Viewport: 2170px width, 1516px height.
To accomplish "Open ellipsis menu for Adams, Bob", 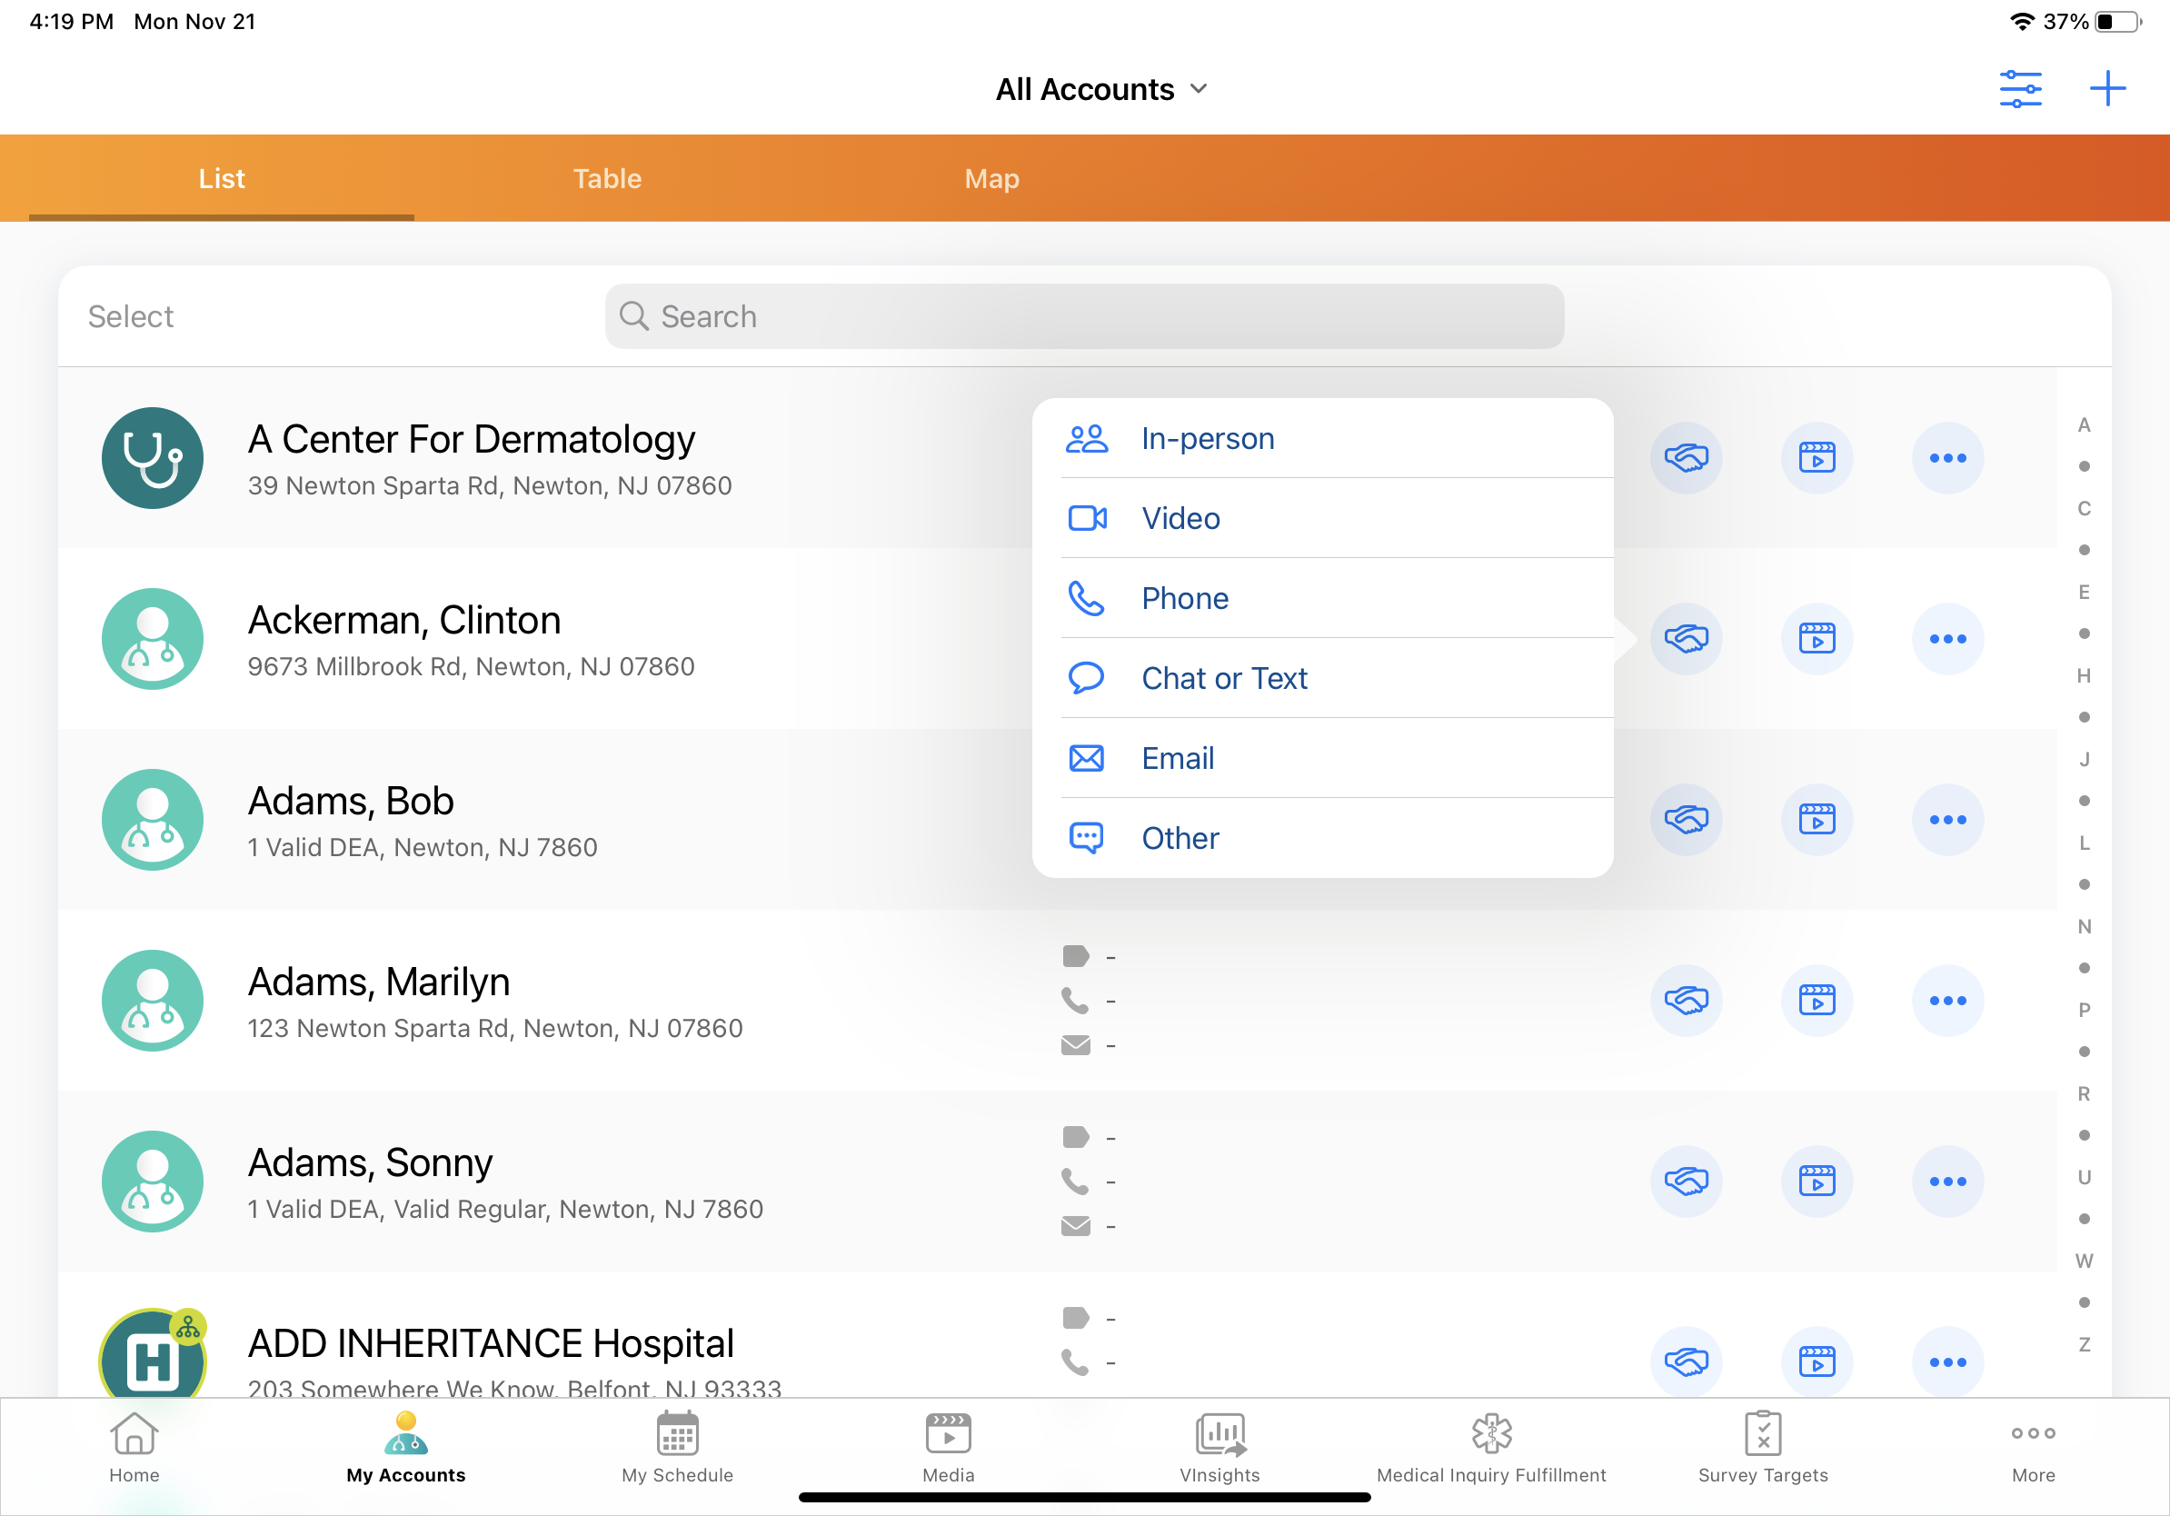I will [x=1947, y=820].
